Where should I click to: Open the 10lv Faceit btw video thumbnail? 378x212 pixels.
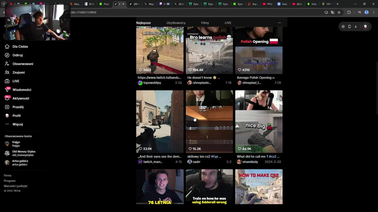point(160,50)
